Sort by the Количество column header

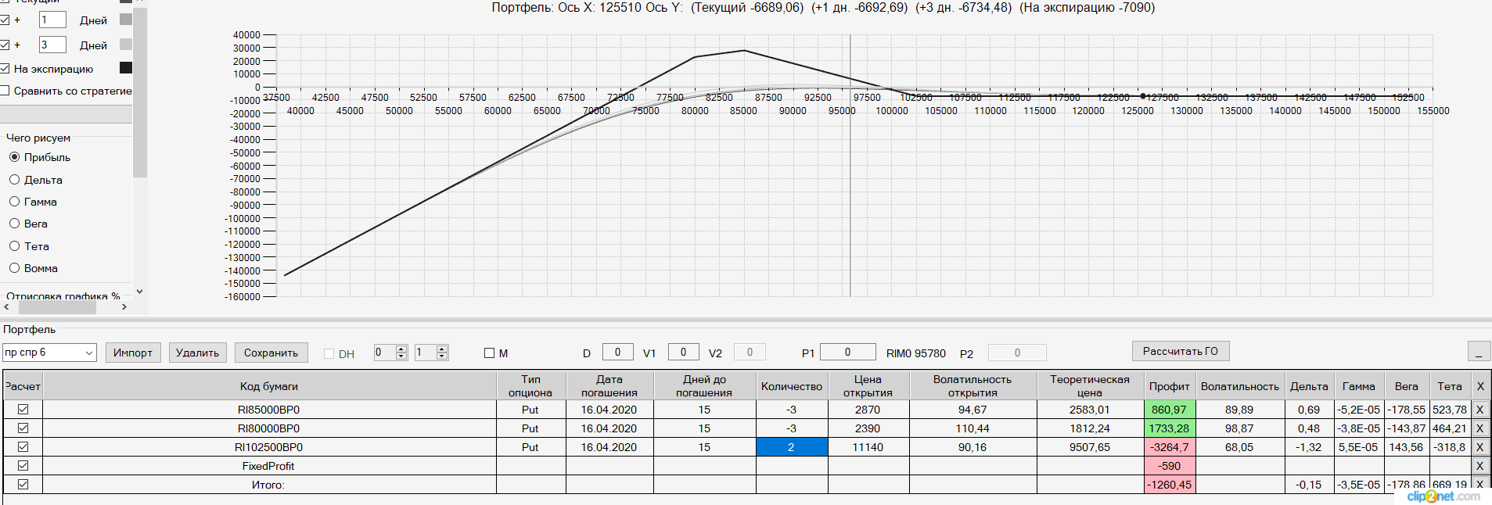click(x=792, y=386)
